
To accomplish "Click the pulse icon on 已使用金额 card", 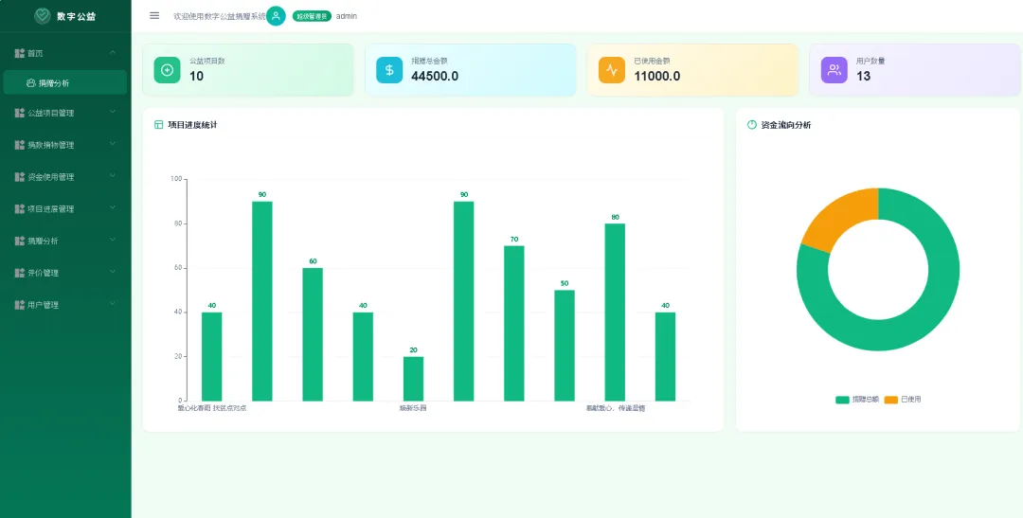I will tap(612, 70).
